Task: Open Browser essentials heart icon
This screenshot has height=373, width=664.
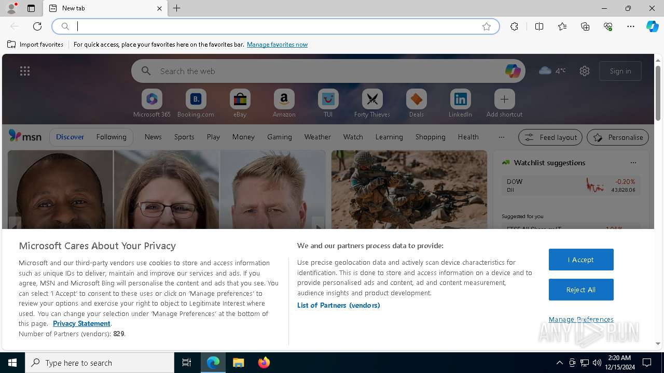Action: (608, 26)
